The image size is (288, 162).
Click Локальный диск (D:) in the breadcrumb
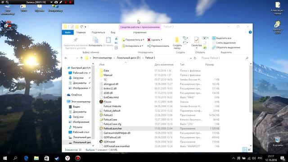pos(129,58)
